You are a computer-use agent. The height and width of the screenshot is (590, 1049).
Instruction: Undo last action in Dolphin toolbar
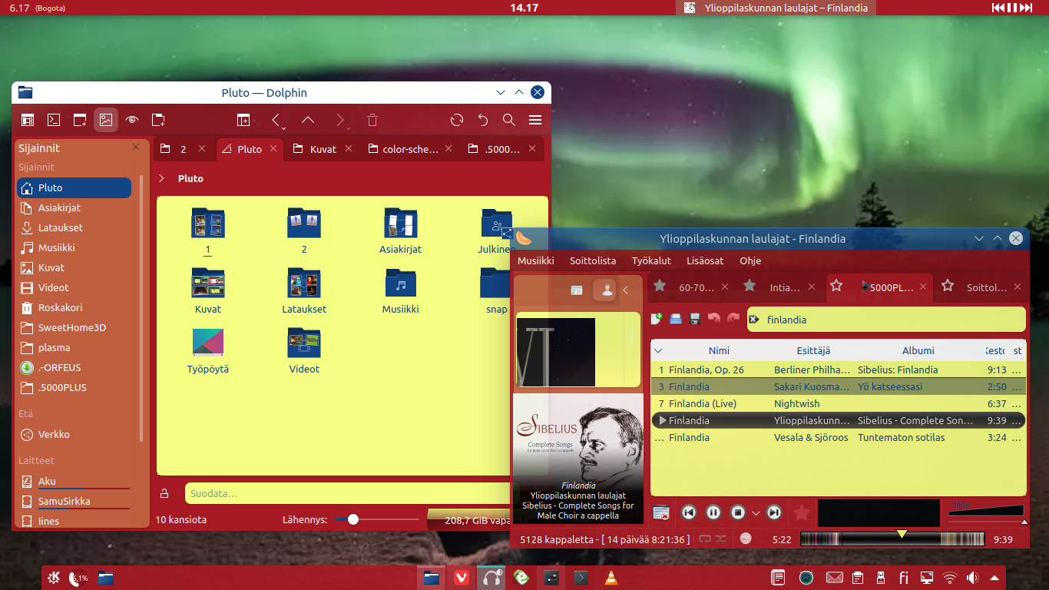coord(483,120)
